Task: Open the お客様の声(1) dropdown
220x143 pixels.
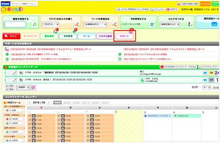Action: pos(95,25)
